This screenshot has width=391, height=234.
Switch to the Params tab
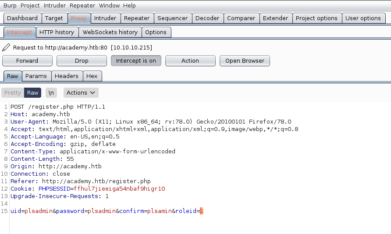point(36,76)
